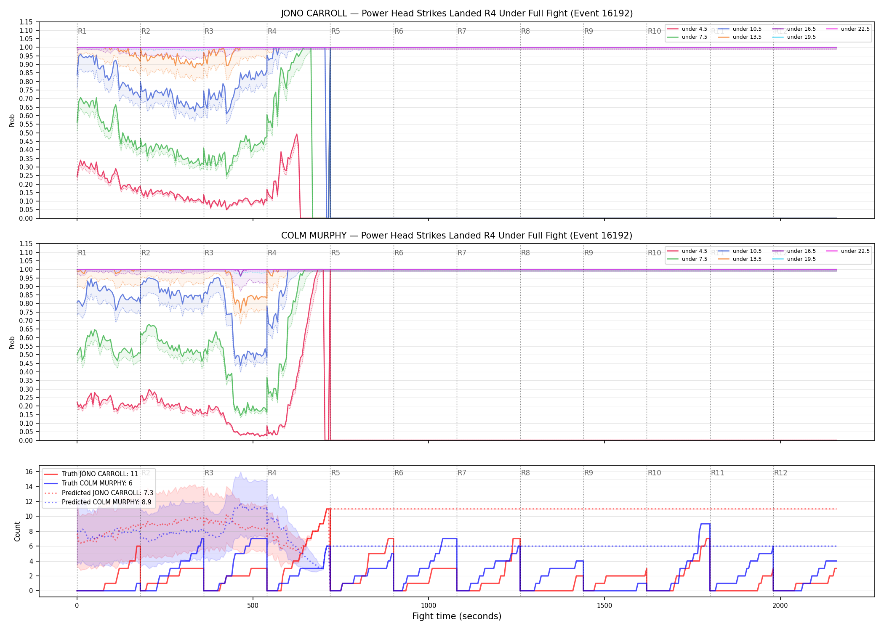This screenshot has width=884, height=631.
Task: Click 'Predicted COLM MURPHY: 8.9' legend entry
Action: pyautogui.click(x=98, y=502)
